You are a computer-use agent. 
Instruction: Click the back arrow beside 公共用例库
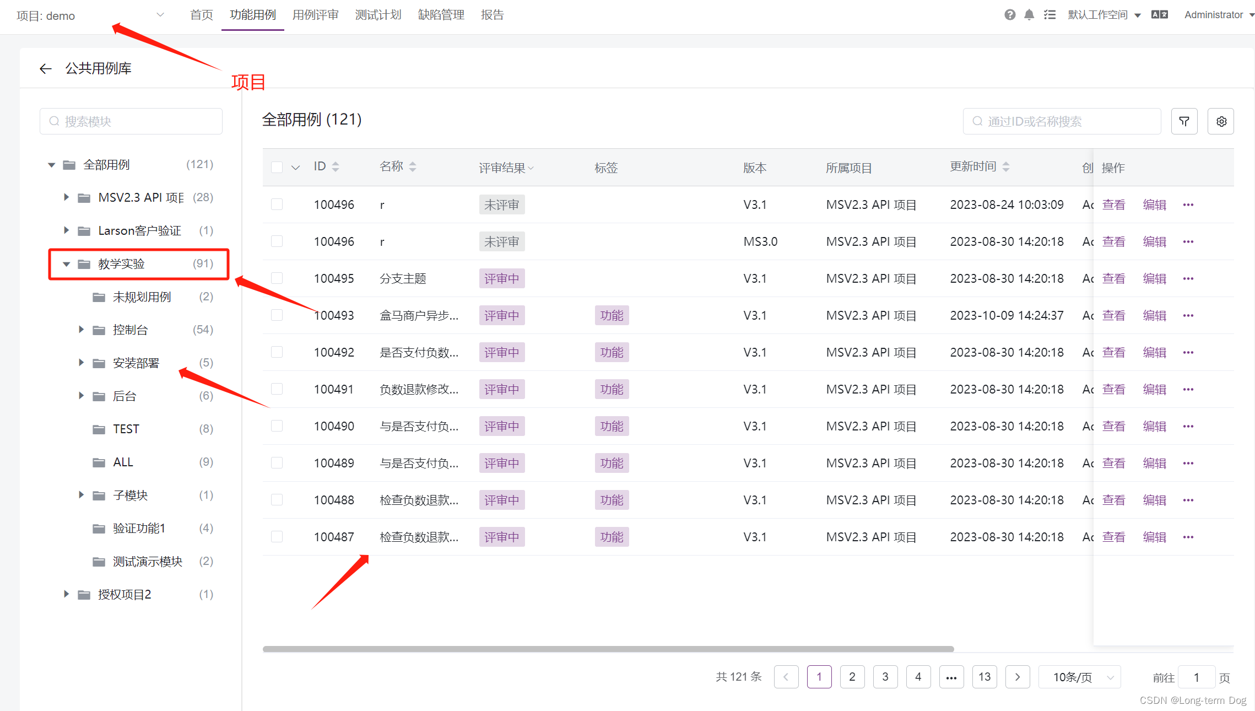click(x=46, y=68)
